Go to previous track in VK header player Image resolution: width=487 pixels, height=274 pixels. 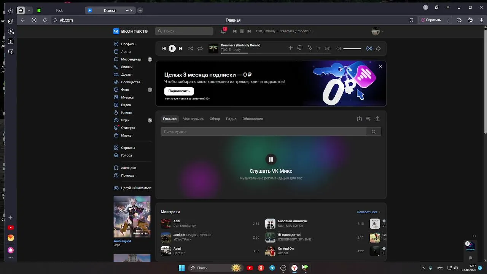[x=235, y=31]
